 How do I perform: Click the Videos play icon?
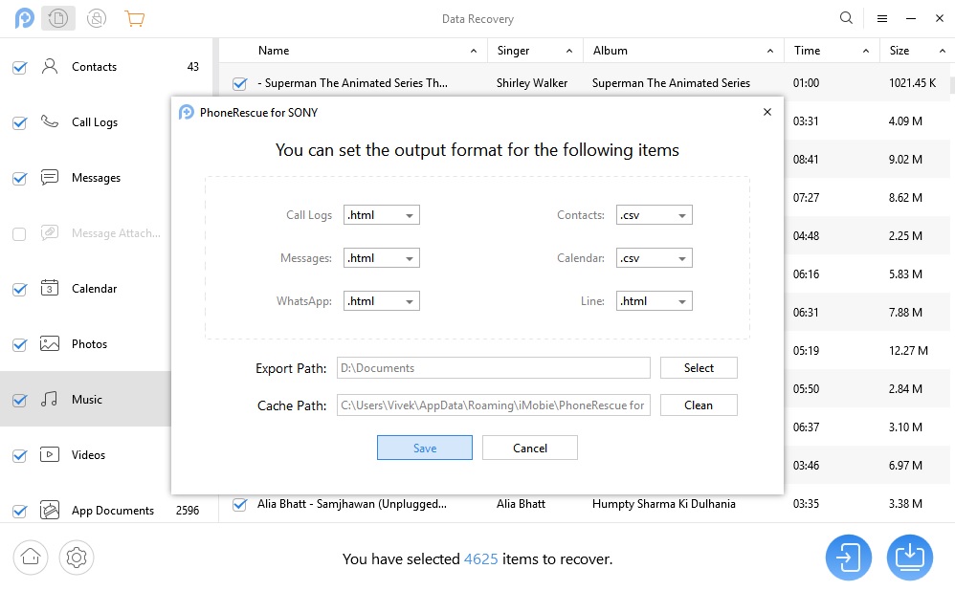[x=50, y=454]
